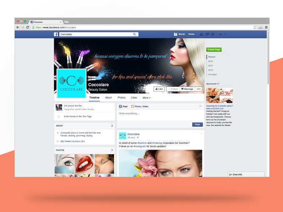The width and height of the screenshot is (283, 212).
Task: Click the Follow button
Action: [173, 89]
